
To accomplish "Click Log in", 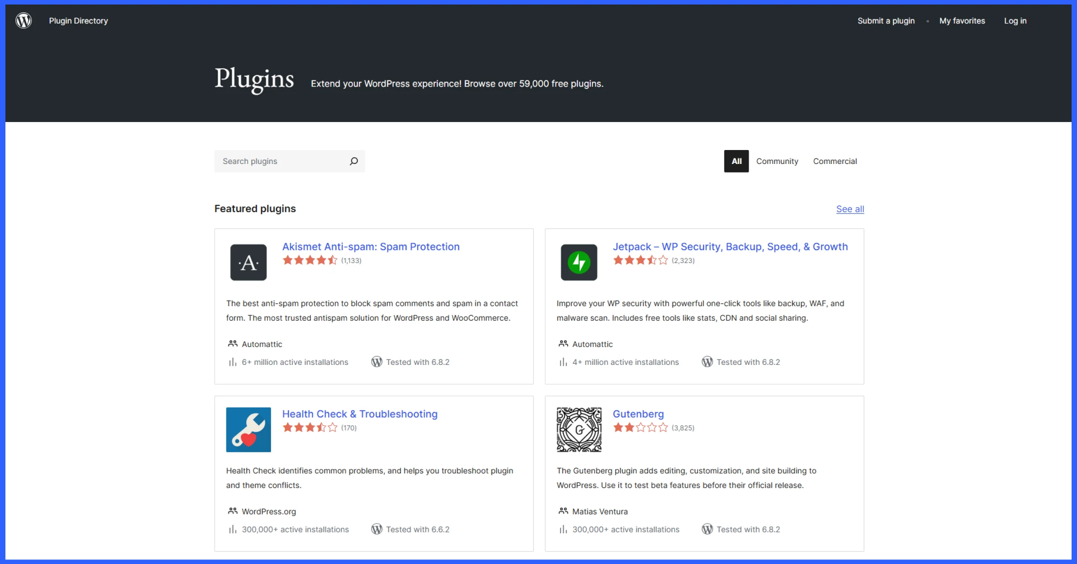I will [1015, 21].
